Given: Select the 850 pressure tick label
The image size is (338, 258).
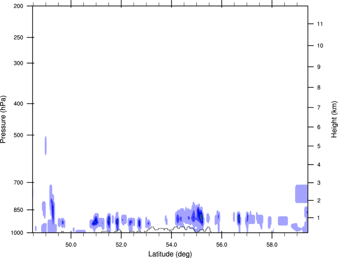Looking at the screenshot, I should point(18,210).
